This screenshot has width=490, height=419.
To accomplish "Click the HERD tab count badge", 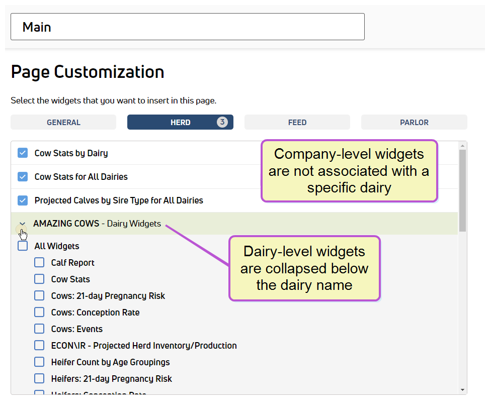I will 222,122.
